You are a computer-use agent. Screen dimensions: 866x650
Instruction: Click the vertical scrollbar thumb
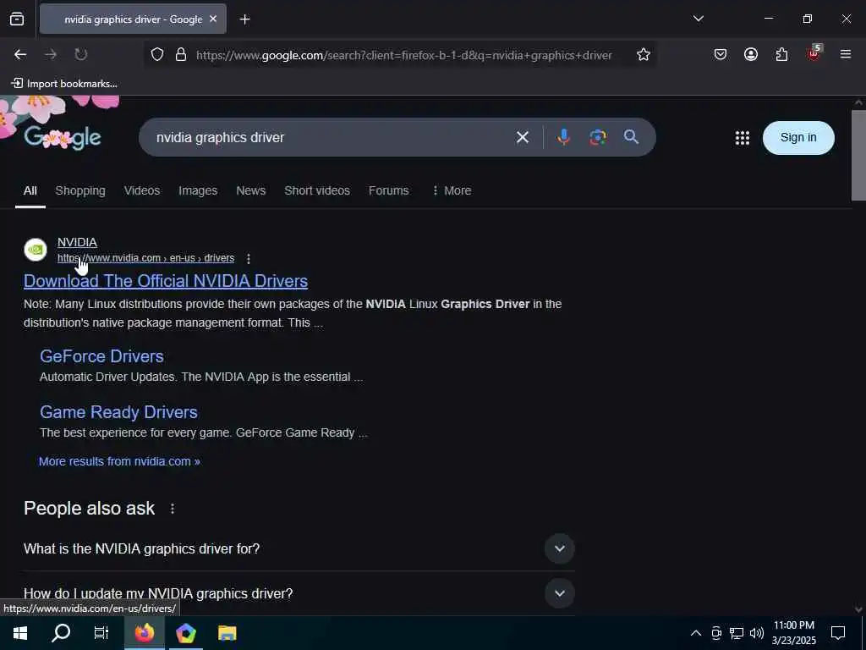point(858,156)
